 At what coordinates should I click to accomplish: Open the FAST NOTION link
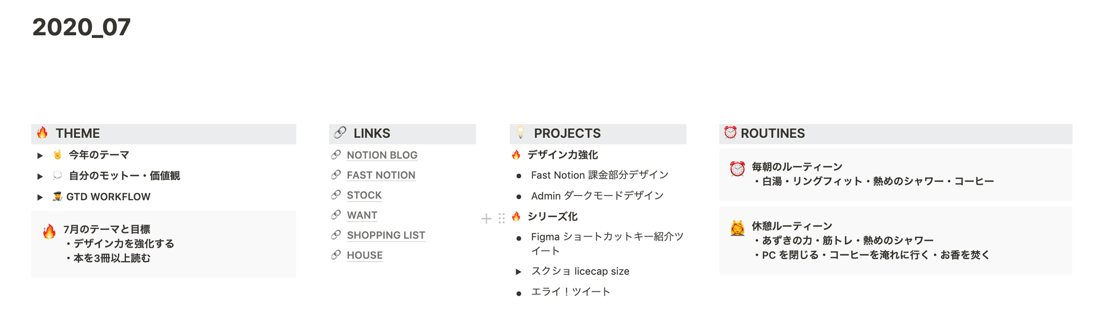(381, 175)
